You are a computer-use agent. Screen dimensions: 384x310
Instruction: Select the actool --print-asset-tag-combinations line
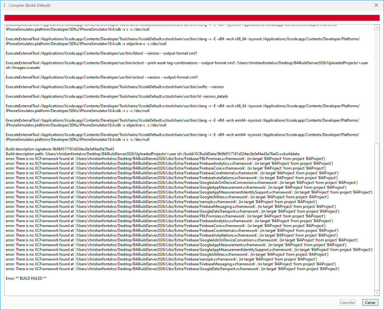point(187,65)
